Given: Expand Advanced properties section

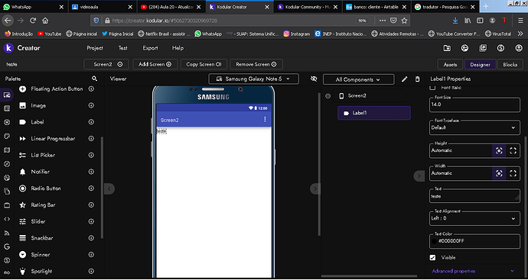Looking at the screenshot, I should (473, 271).
